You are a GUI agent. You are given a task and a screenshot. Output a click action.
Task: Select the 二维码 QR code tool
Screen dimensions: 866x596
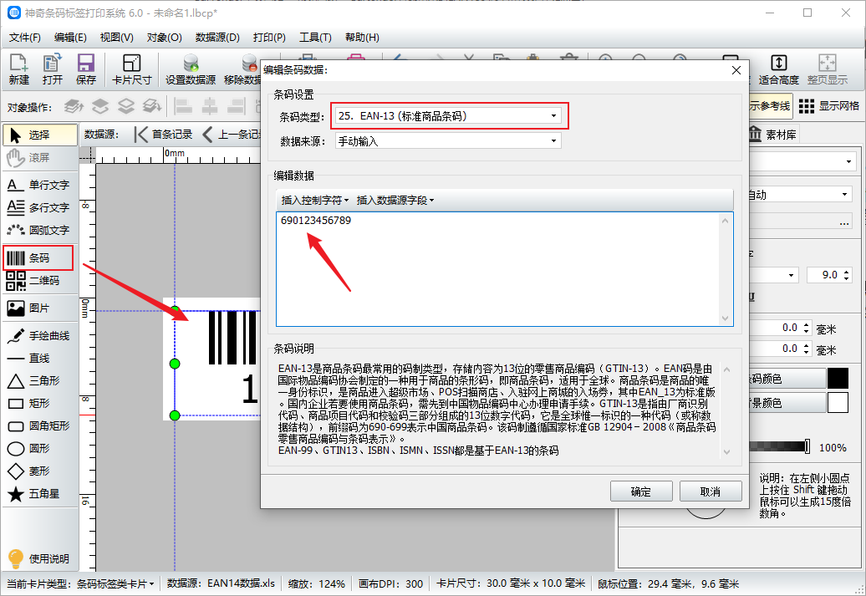(38, 281)
